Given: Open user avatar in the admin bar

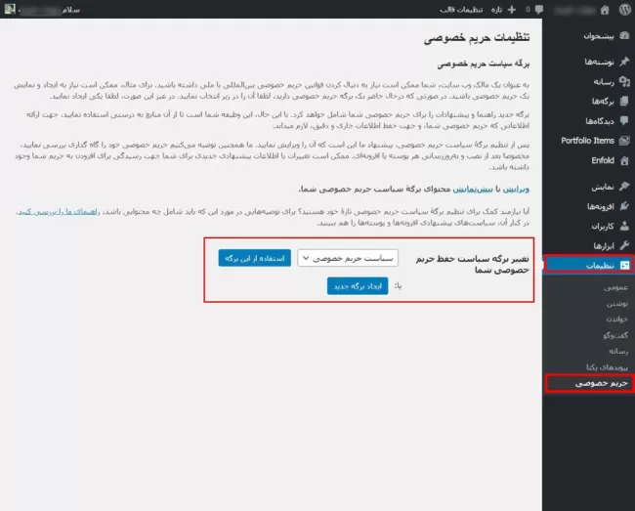Looking at the screenshot, I should (x=10, y=9).
